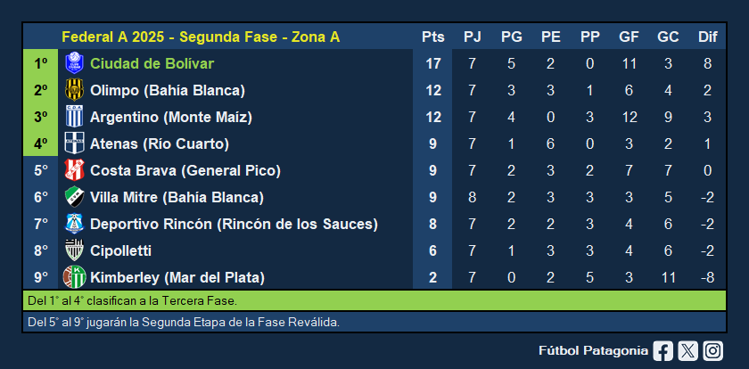
Task: Click the Dif column header
Action: click(x=708, y=37)
